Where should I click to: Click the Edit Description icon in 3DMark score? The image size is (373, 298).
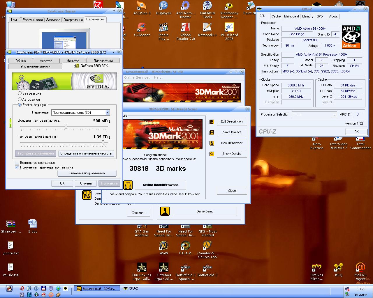[x=212, y=122]
